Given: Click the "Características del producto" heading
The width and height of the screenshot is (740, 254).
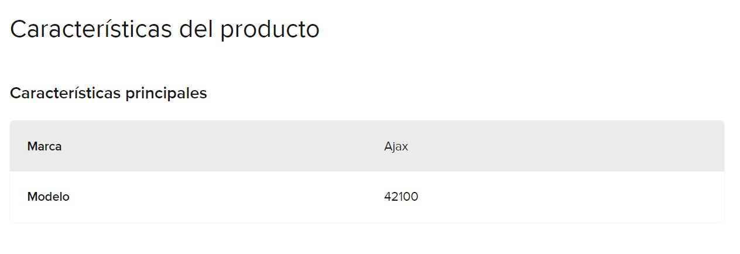Looking at the screenshot, I should coord(165,29).
